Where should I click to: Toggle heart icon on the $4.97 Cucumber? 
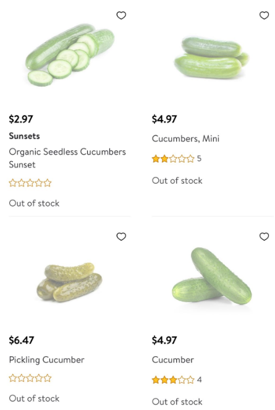[x=264, y=237]
